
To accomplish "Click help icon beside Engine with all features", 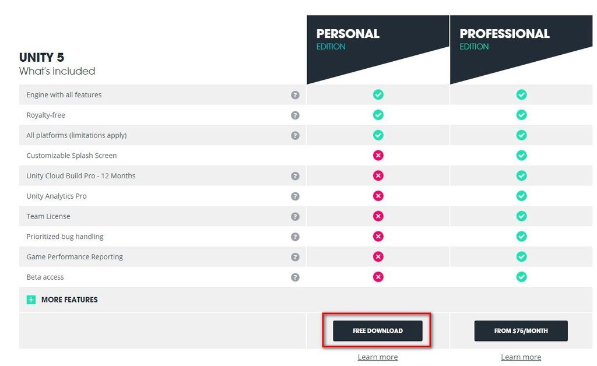I will [295, 95].
